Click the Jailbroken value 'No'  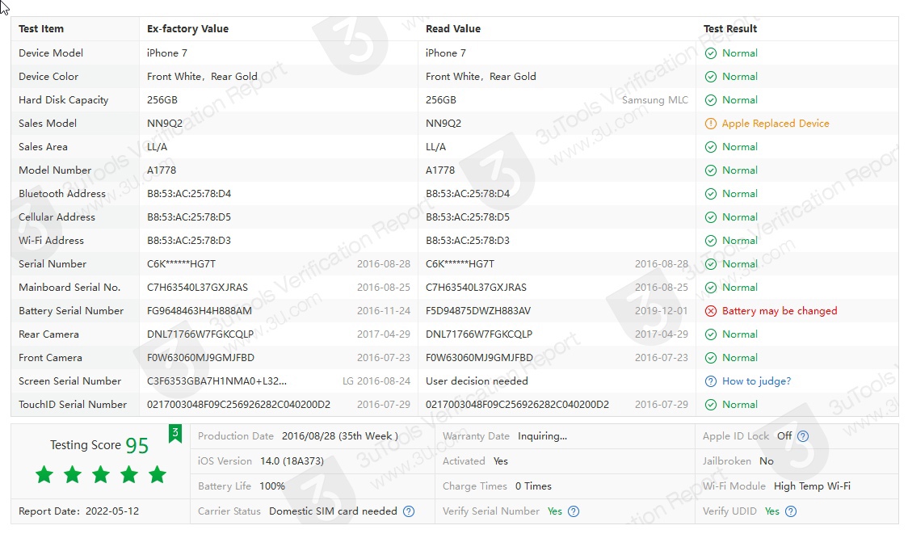coord(766,461)
